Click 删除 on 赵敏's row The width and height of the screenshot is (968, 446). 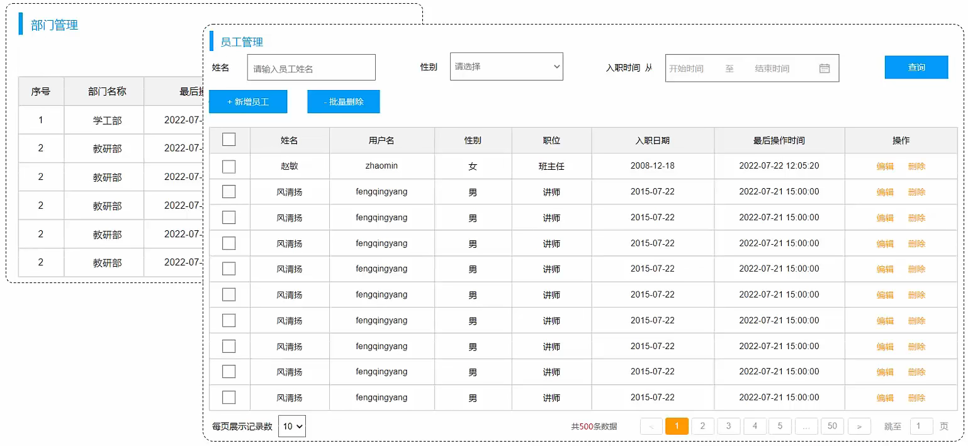tap(917, 165)
